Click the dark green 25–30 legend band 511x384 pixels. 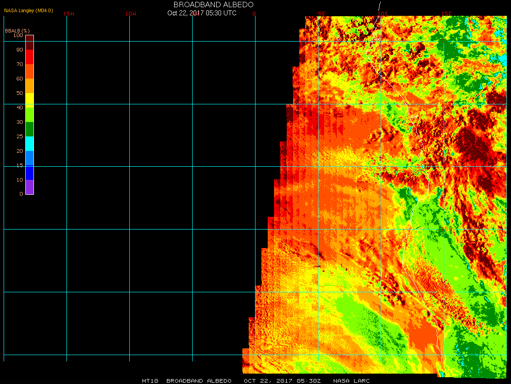[30, 129]
